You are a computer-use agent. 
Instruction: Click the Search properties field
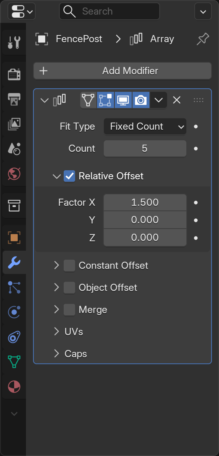[109, 11]
